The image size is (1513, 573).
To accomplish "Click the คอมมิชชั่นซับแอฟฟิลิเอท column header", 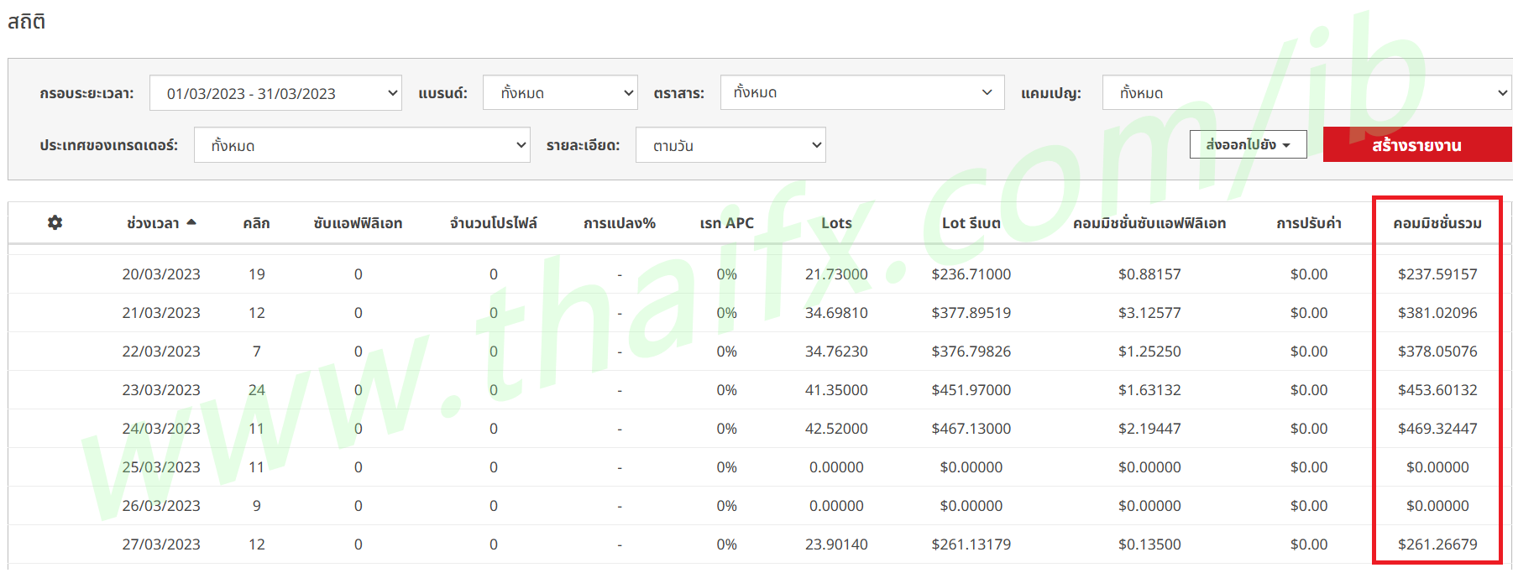I will [x=1149, y=223].
